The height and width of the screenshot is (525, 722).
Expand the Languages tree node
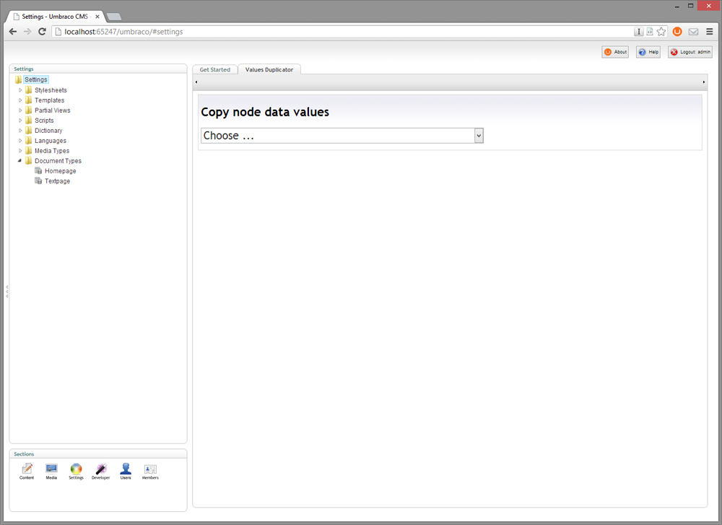pyautogui.click(x=19, y=141)
